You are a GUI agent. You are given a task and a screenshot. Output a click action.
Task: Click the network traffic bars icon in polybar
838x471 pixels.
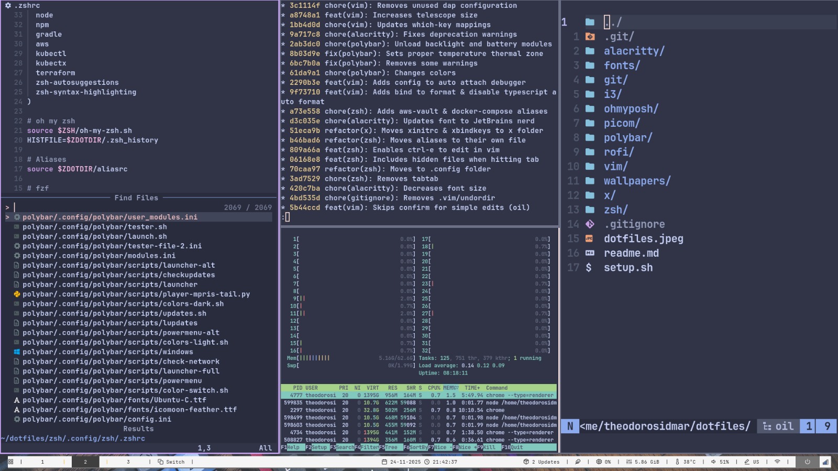pyautogui.click(x=825, y=462)
